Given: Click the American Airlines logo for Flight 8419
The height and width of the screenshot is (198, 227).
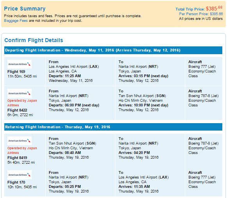Looking at the screenshot, I should pyautogui.click(x=20, y=141).
